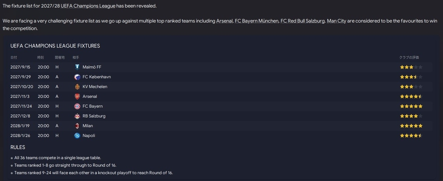This screenshot has width=443, height=181.
Task: Open the Arsenal link in the news text
Action: (x=224, y=21)
